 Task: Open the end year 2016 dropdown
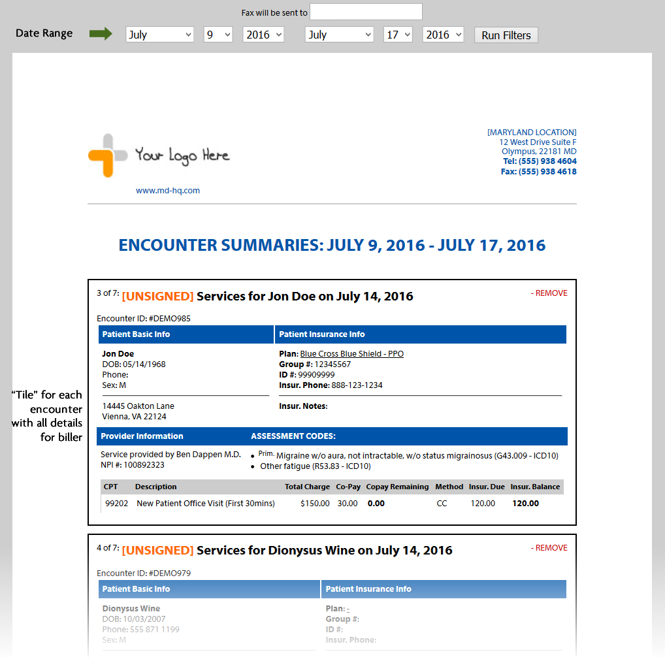coord(443,35)
